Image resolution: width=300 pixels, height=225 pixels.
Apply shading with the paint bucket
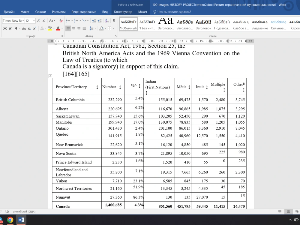pos(101,28)
